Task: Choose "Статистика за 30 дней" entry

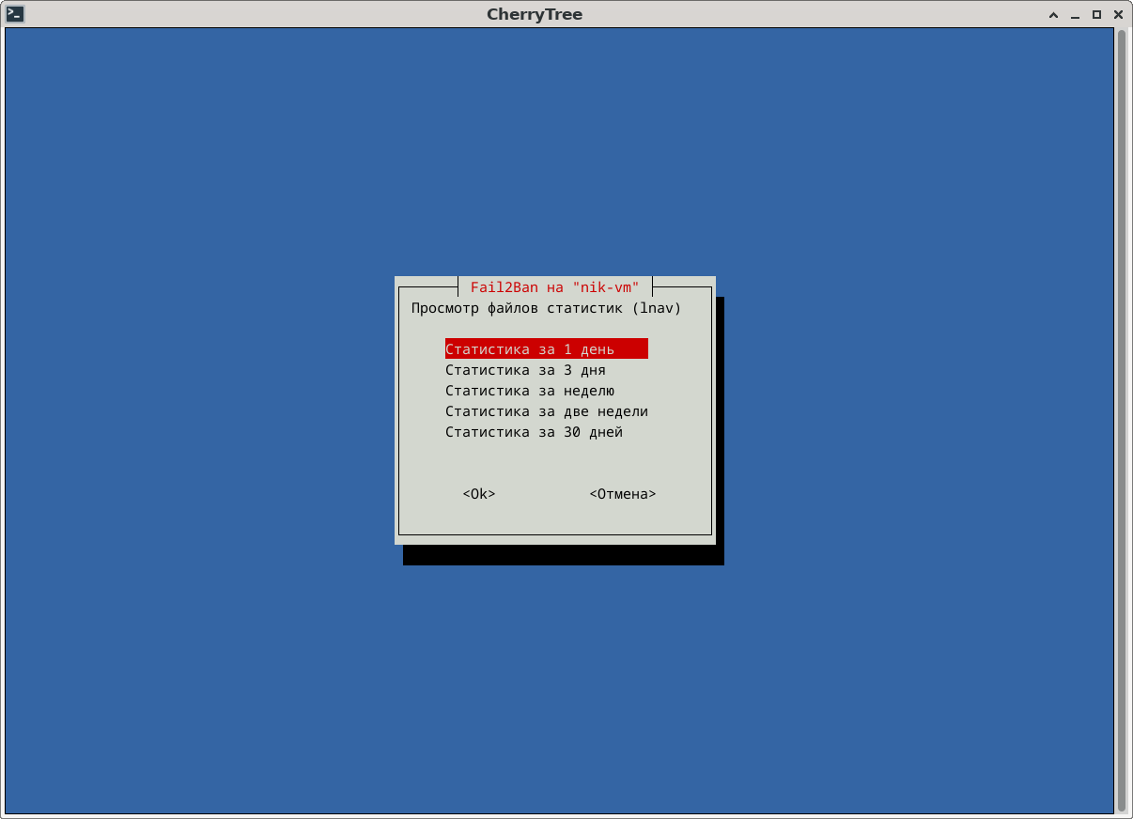Action: tap(534, 432)
